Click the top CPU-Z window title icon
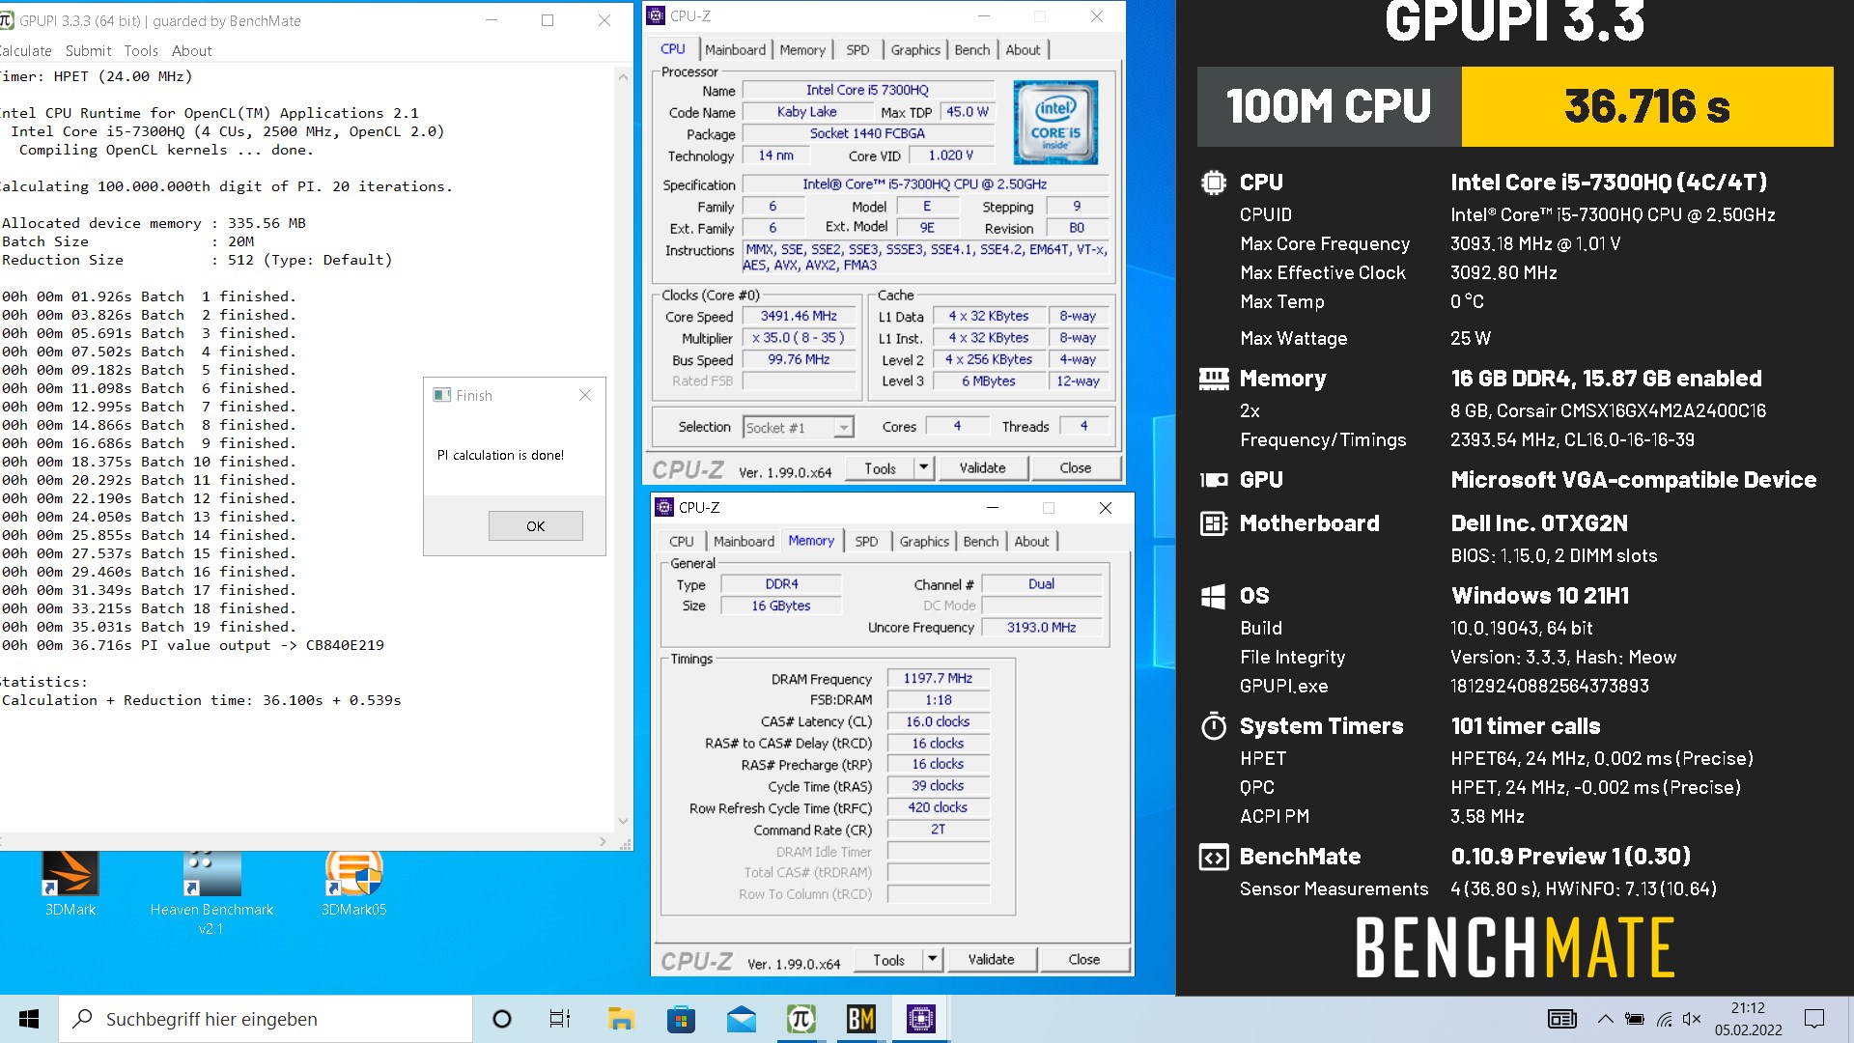Viewport: 1854px width, 1043px height. [657, 15]
